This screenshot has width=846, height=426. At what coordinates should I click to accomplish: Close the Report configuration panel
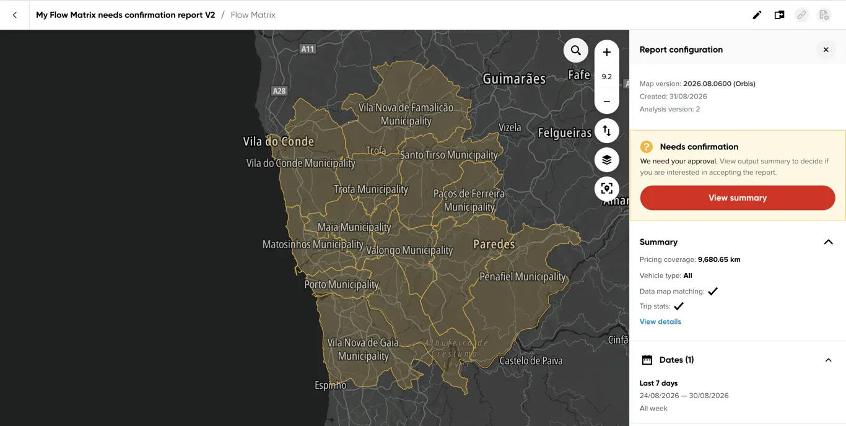(826, 50)
